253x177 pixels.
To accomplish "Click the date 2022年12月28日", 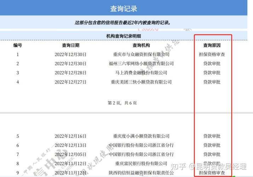I will 70,73.
